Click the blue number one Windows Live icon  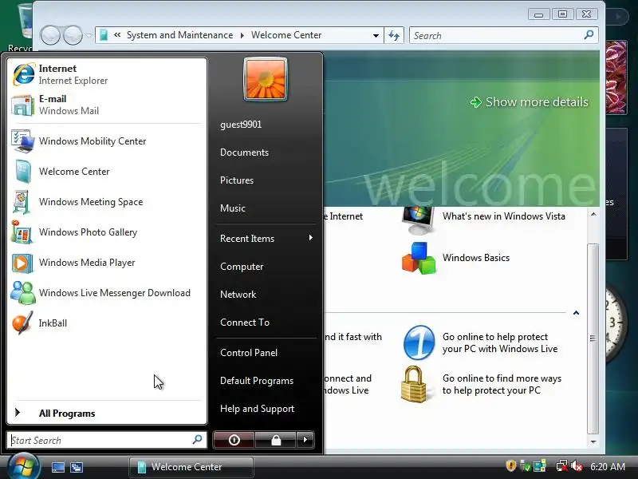pyautogui.click(x=419, y=342)
